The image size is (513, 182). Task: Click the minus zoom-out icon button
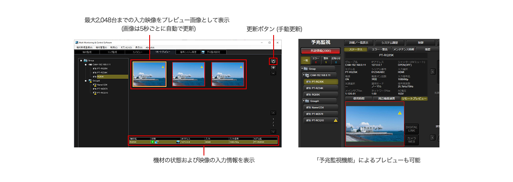(273, 73)
